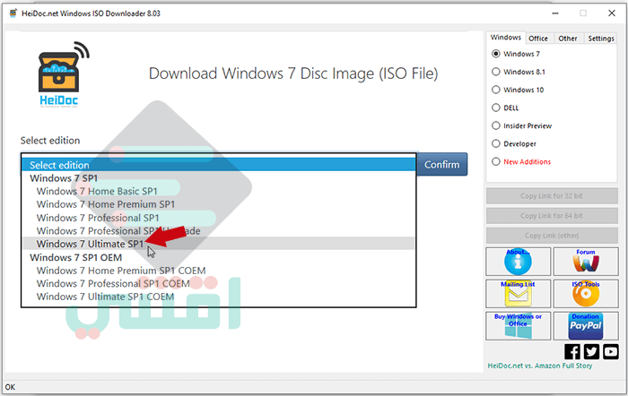The image size is (628, 396).
Task: Select the Developer radio button
Action: click(496, 143)
